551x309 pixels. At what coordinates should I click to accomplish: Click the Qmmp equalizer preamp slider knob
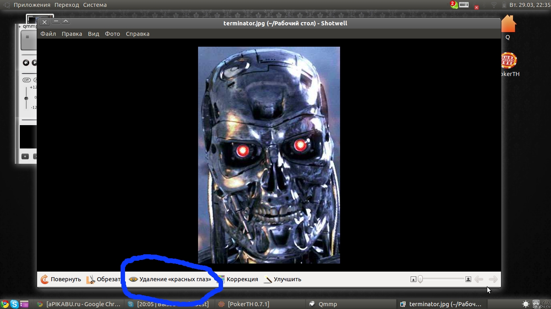[x=26, y=98]
